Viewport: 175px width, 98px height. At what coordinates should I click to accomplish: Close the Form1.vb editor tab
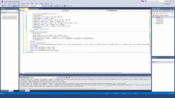coord(28,9)
